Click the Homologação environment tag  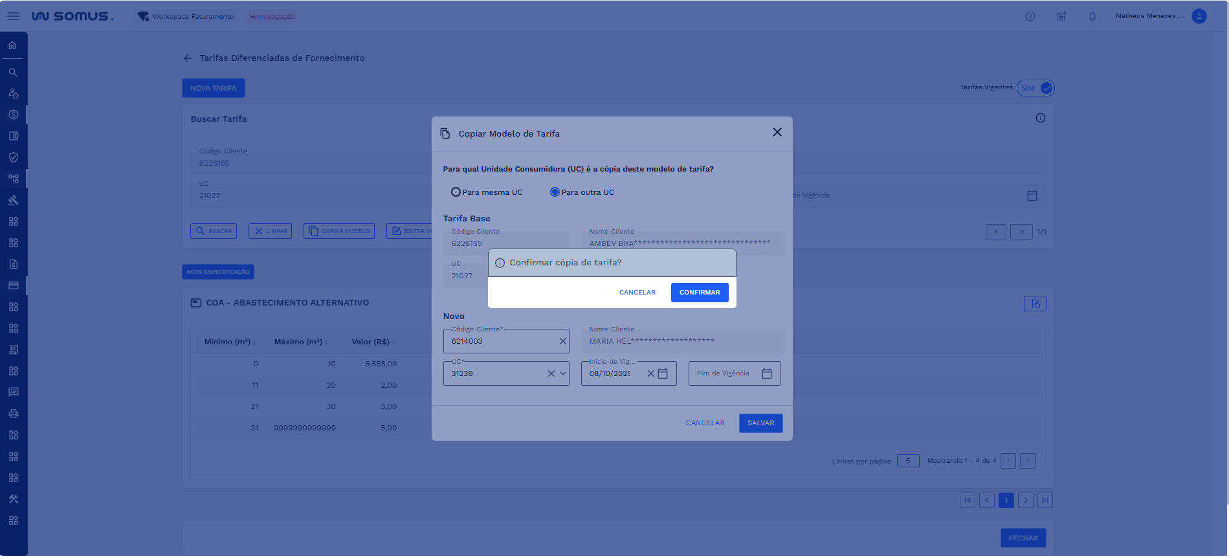point(272,16)
